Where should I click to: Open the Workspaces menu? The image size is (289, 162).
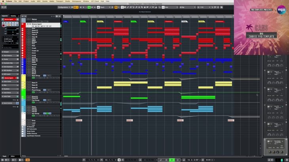pos(76,1)
